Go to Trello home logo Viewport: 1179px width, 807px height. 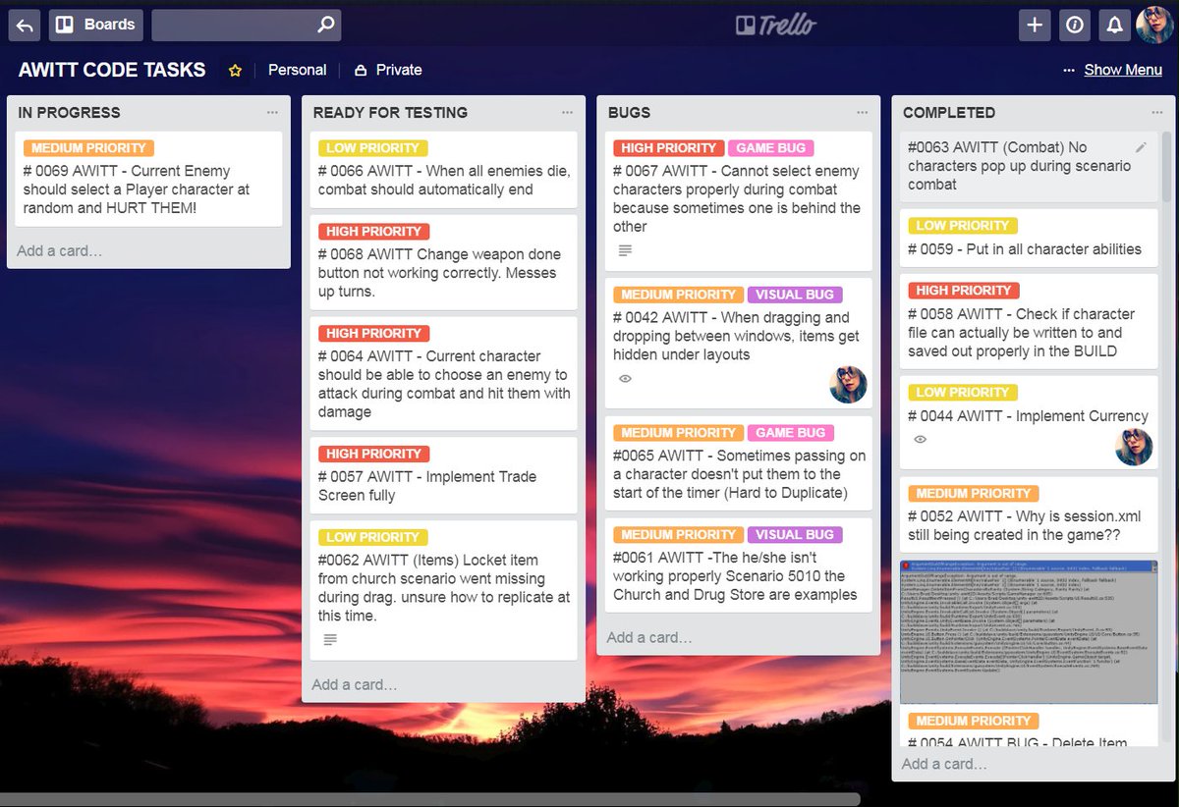tap(775, 25)
